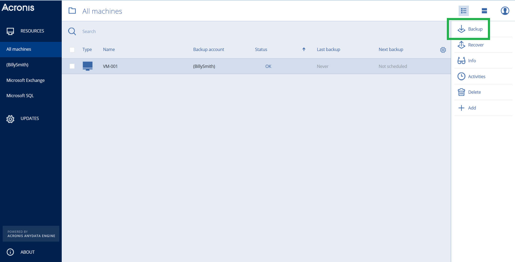Sort by the Name column header
The image size is (515, 262).
(x=109, y=49)
